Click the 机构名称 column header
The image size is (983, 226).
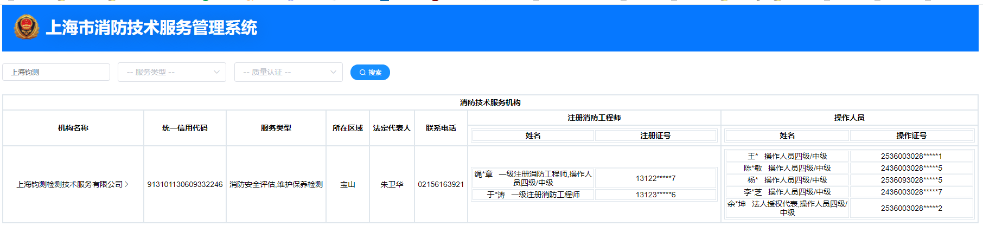click(73, 128)
